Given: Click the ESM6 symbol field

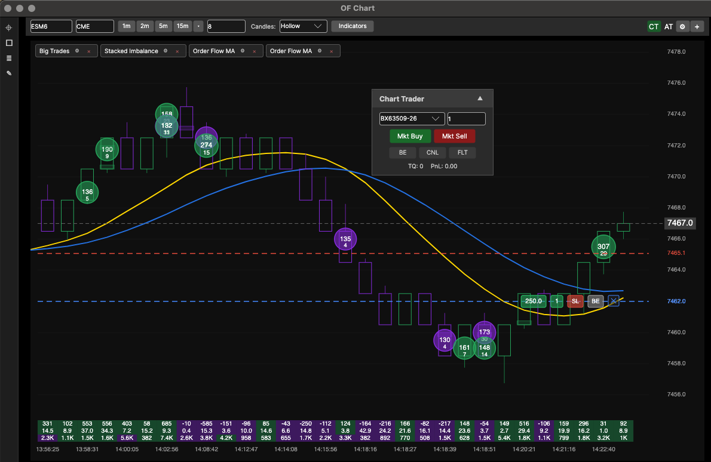Looking at the screenshot, I should [51, 26].
